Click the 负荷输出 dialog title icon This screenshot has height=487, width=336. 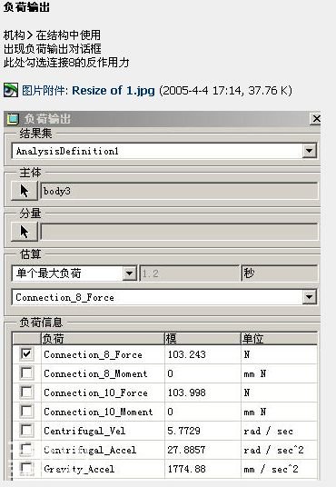coord(13,119)
